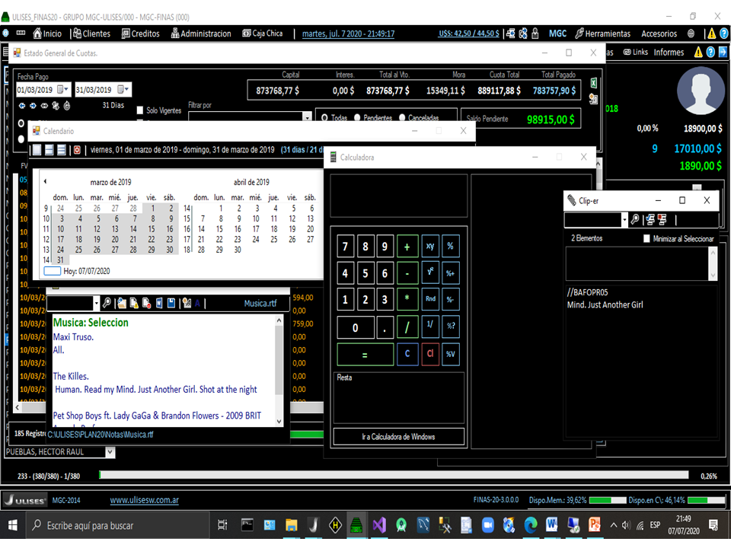Select the font color A icon in notes toolbar
This screenshot has height=548, width=731.
[196, 303]
